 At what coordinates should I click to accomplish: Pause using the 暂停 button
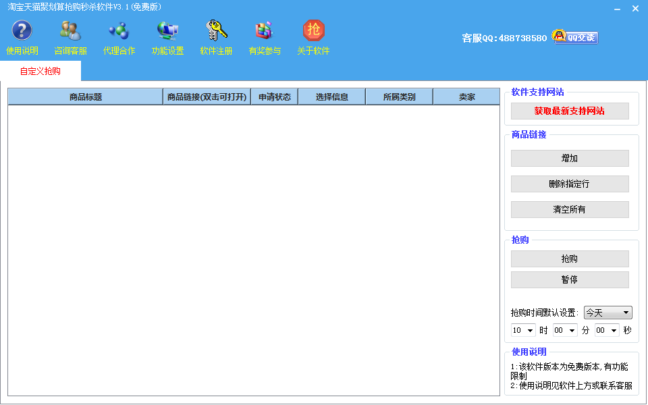(570, 279)
